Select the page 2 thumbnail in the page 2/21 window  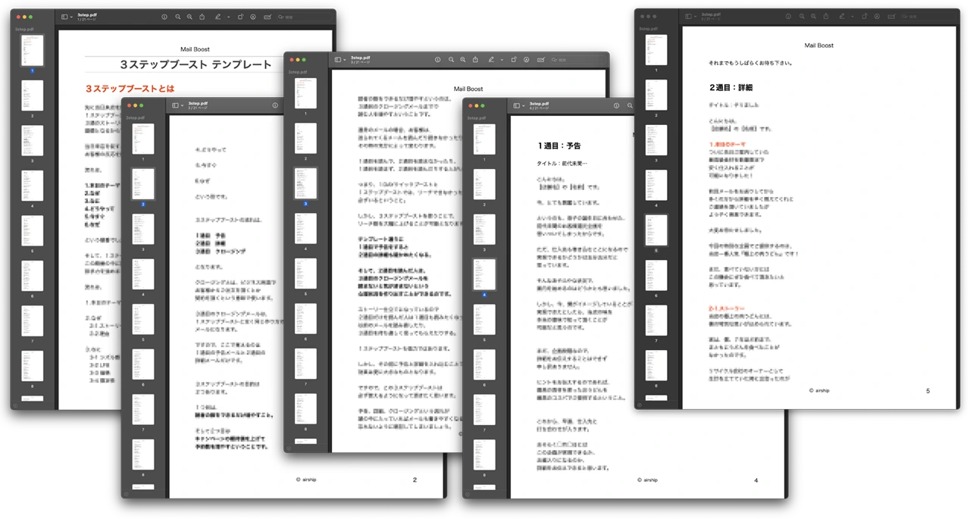(x=143, y=184)
